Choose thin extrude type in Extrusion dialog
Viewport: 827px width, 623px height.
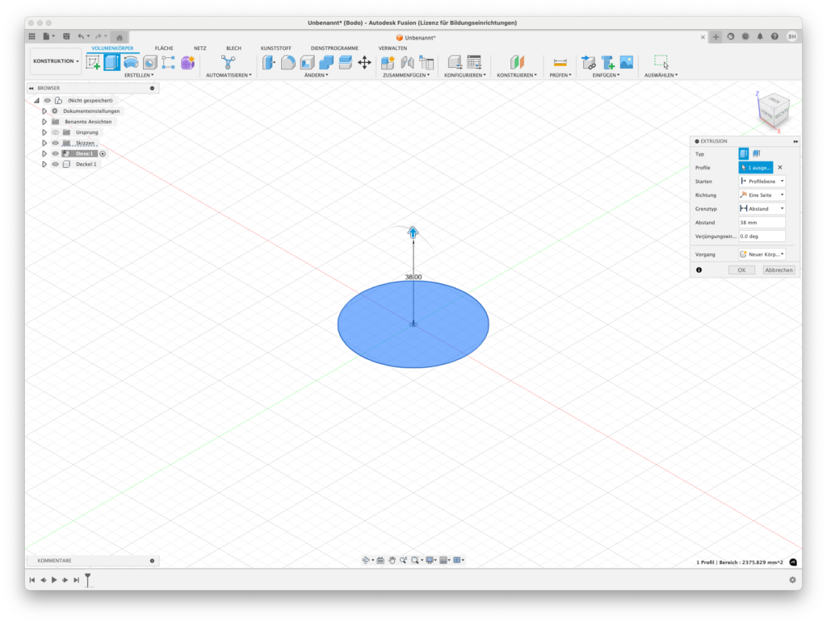tap(757, 153)
